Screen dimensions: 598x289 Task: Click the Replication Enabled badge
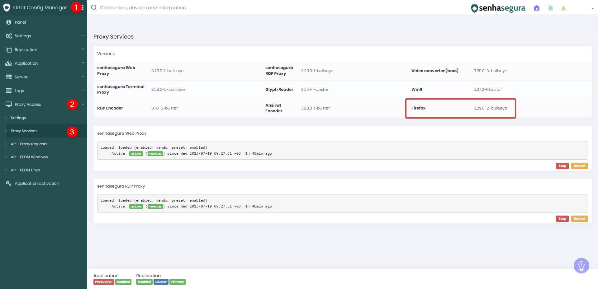tap(144, 282)
